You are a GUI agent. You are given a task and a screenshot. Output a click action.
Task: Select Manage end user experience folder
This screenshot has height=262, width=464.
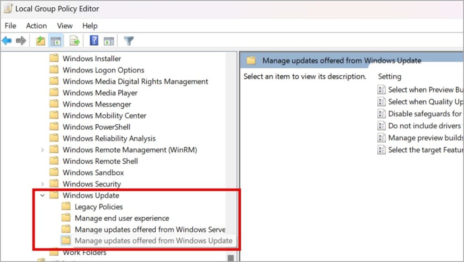tap(122, 218)
